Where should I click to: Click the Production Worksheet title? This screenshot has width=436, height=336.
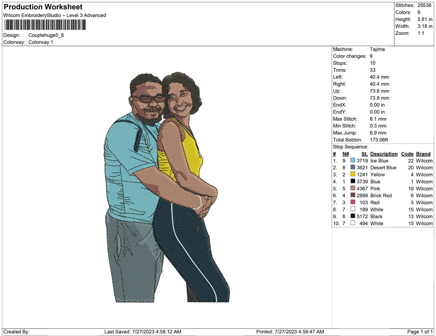tap(43, 7)
